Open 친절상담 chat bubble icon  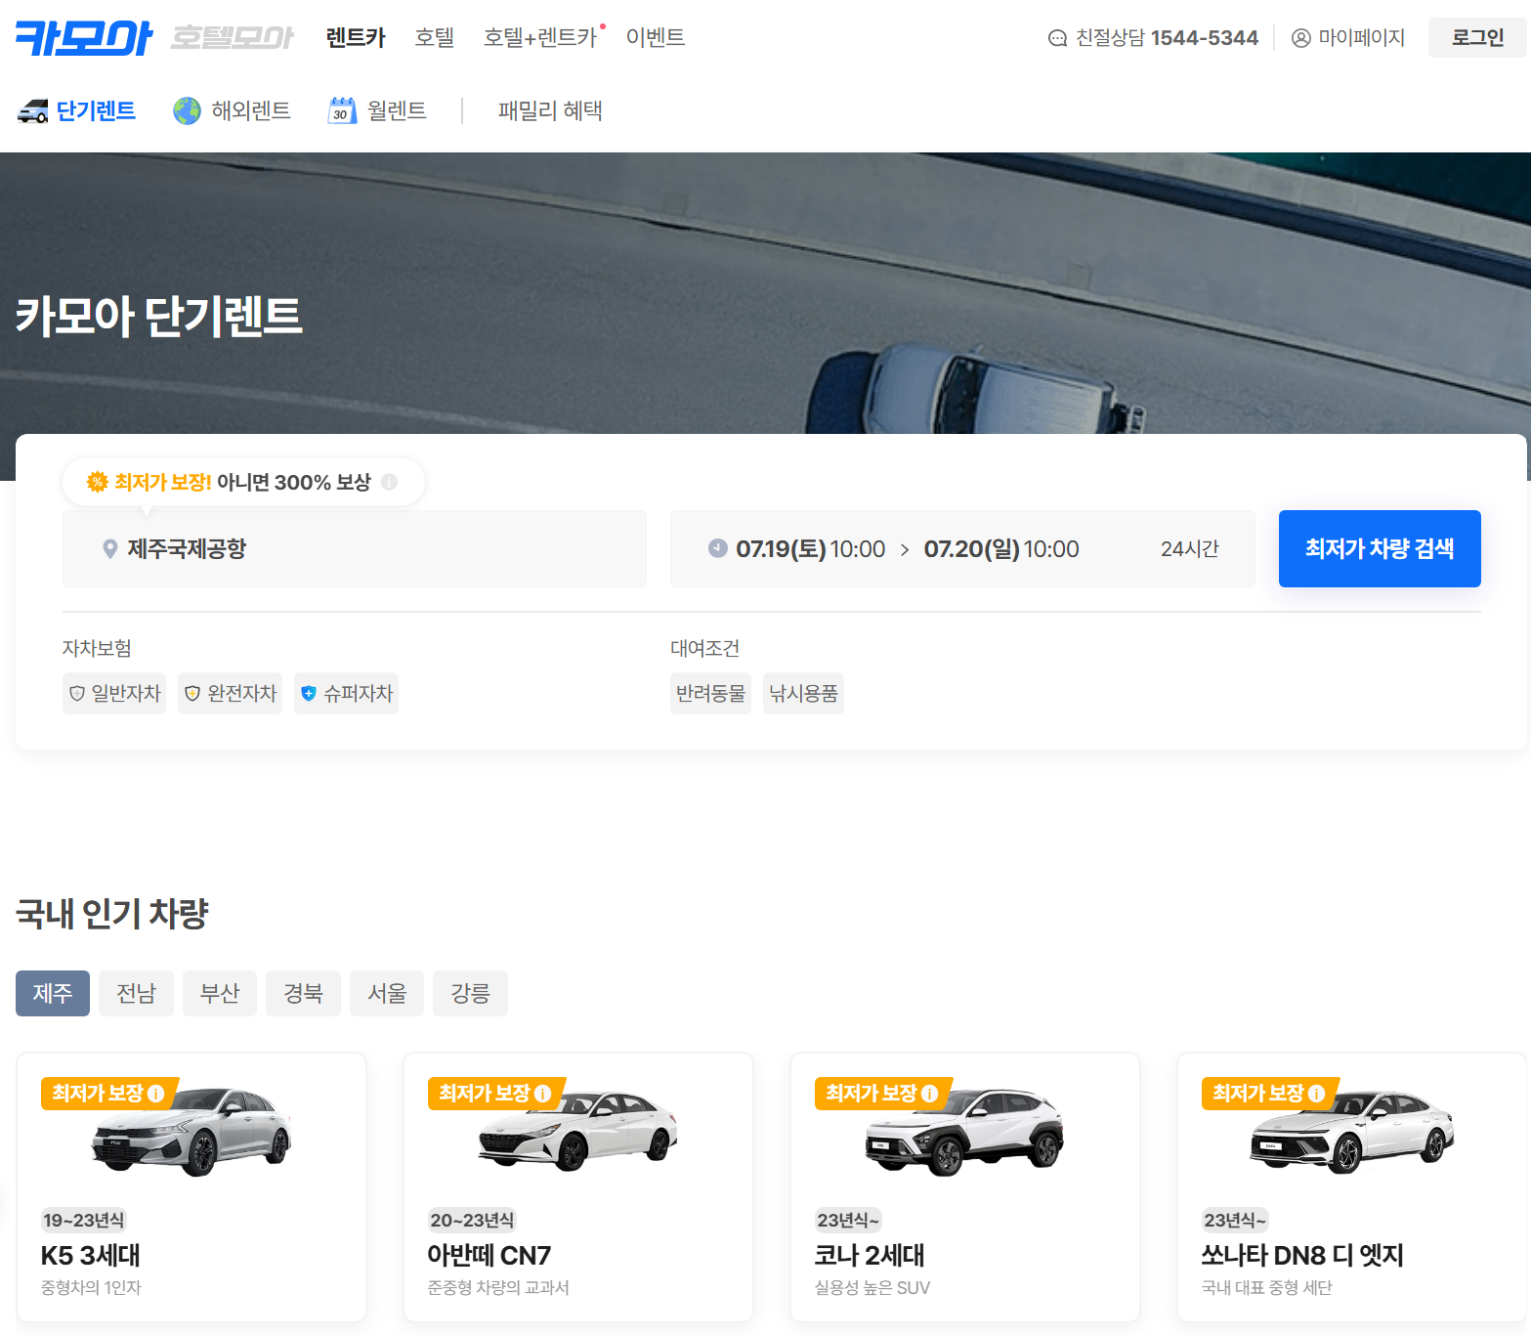[1056, 37]
